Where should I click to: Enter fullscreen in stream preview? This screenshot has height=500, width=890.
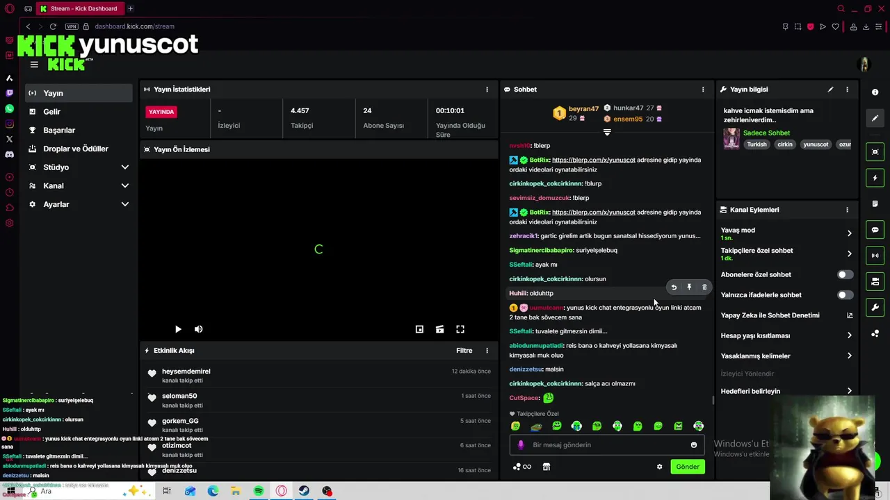[460, 330]
